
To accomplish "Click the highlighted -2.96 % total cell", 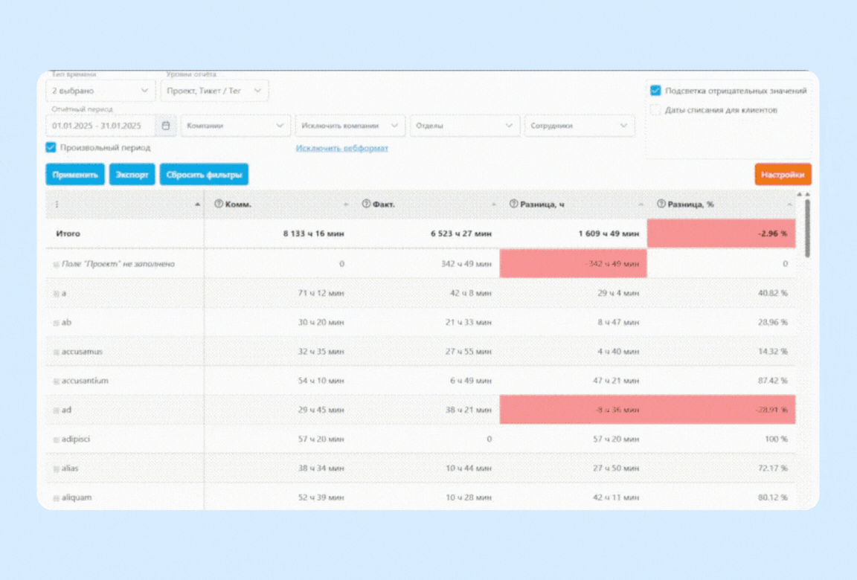I will [722, 233].
